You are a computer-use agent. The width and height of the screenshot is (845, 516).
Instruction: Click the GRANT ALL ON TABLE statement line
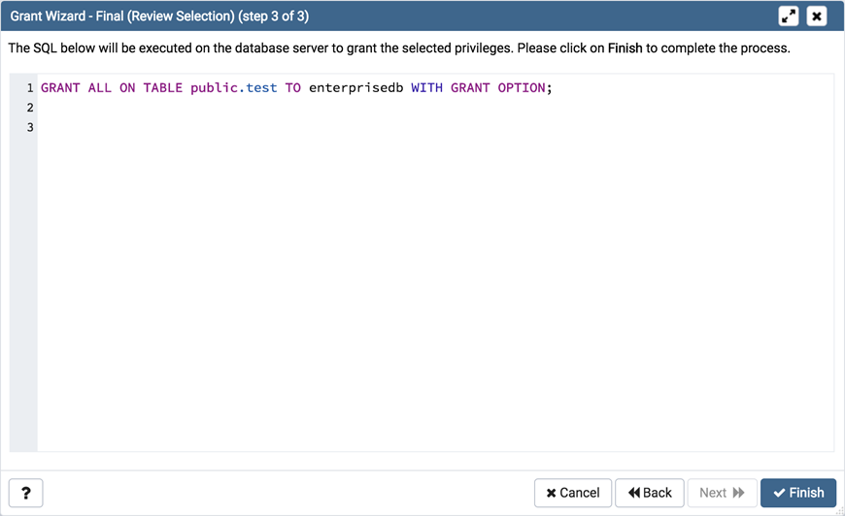pyautogui.click(x=296, y=87)
